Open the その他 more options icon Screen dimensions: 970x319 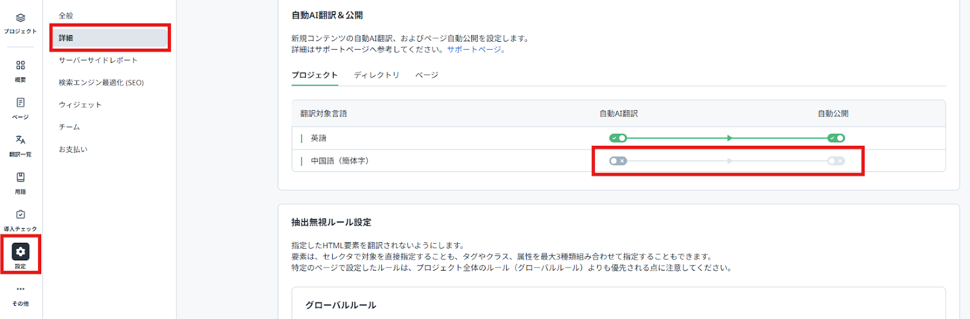[21, 289]
